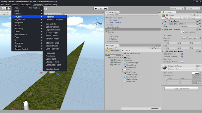Open the GameObject menu
Screen dimensions: 202x113
tap(25, 5)
